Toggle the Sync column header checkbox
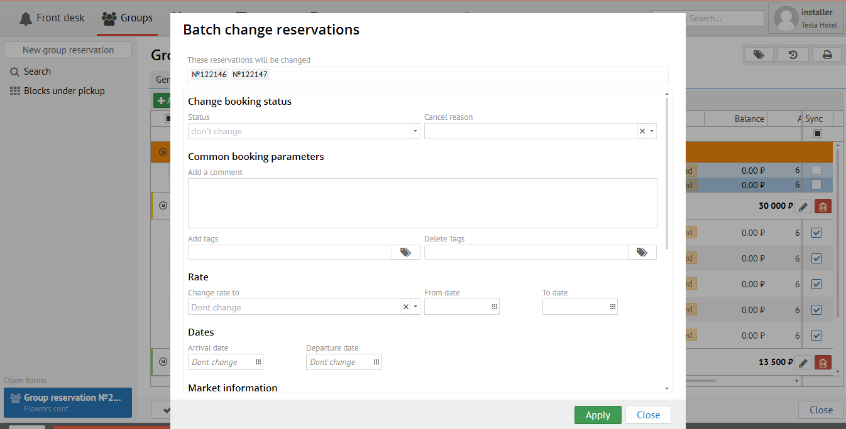 [x=817, y=134]
